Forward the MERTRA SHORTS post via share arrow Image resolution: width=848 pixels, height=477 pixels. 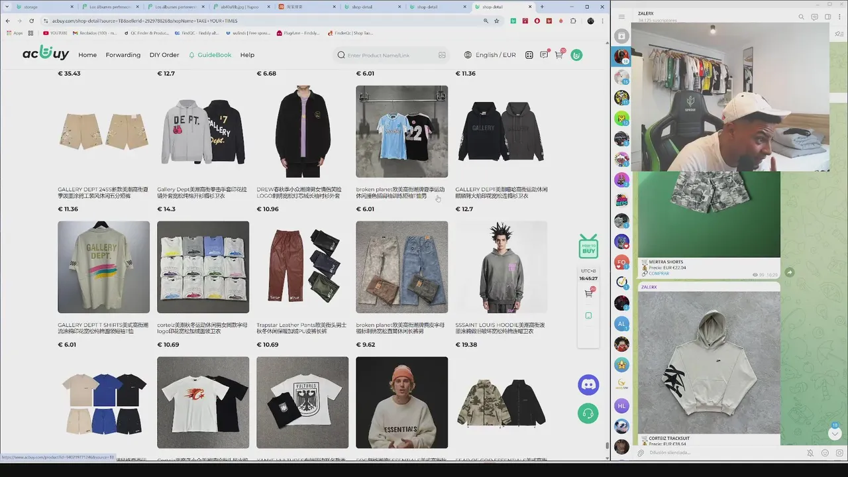click(x=789, y=272)
